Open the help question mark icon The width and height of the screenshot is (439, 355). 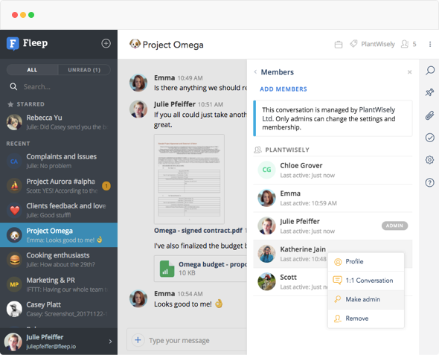click(430, 182)
